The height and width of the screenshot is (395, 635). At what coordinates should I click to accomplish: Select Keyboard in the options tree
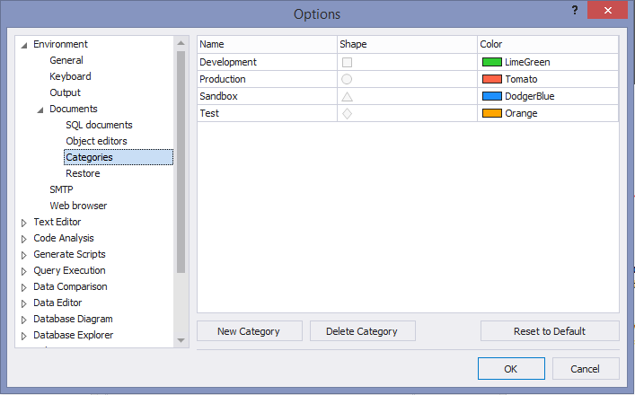tap(70, 76)
